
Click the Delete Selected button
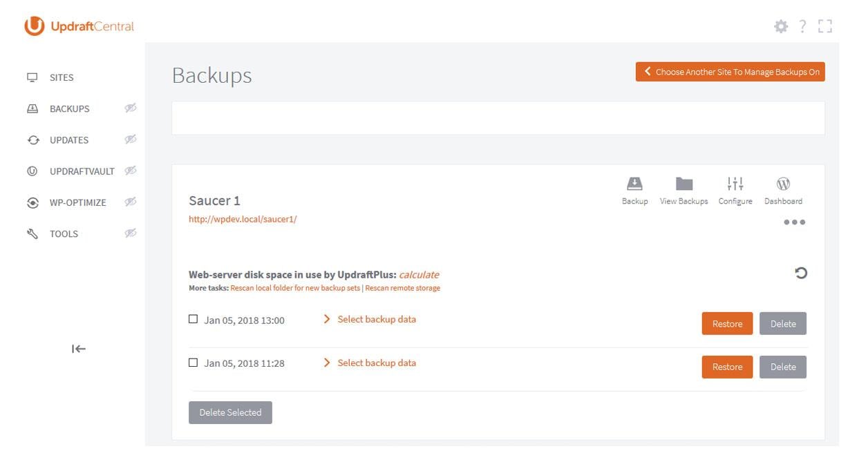230,412
